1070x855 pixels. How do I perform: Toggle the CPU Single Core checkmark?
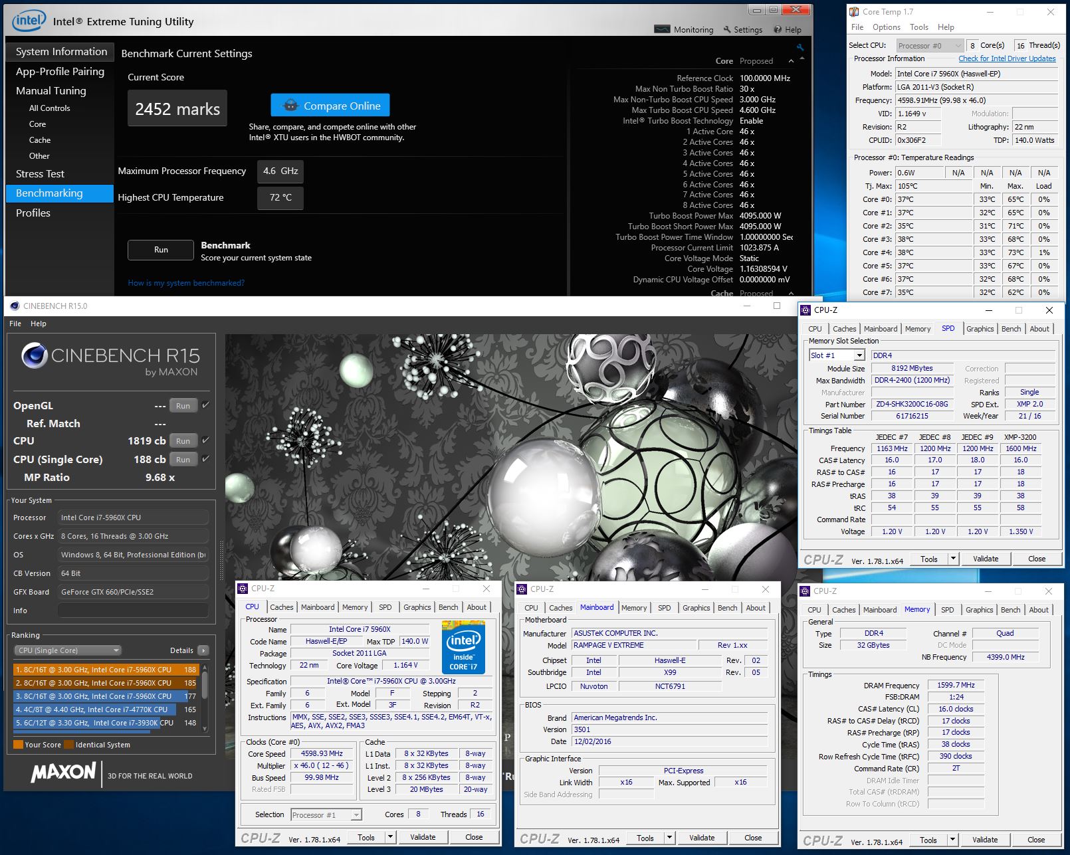(206, 459)
